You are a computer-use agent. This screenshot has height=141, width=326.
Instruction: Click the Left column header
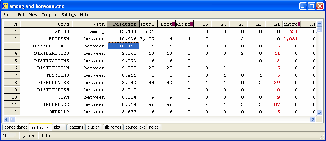166,24
